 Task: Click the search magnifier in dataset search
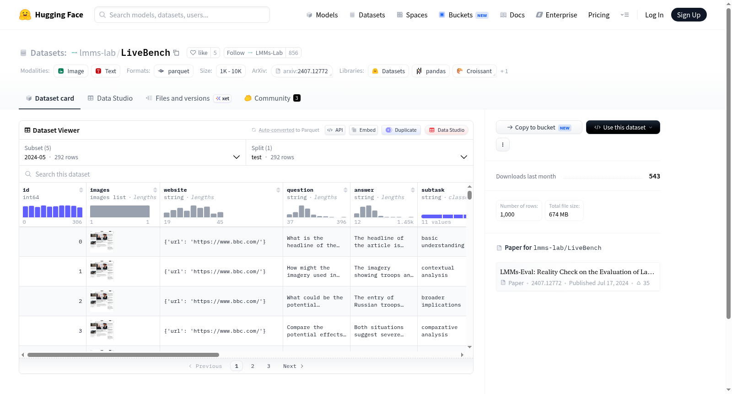click(28, 174)
